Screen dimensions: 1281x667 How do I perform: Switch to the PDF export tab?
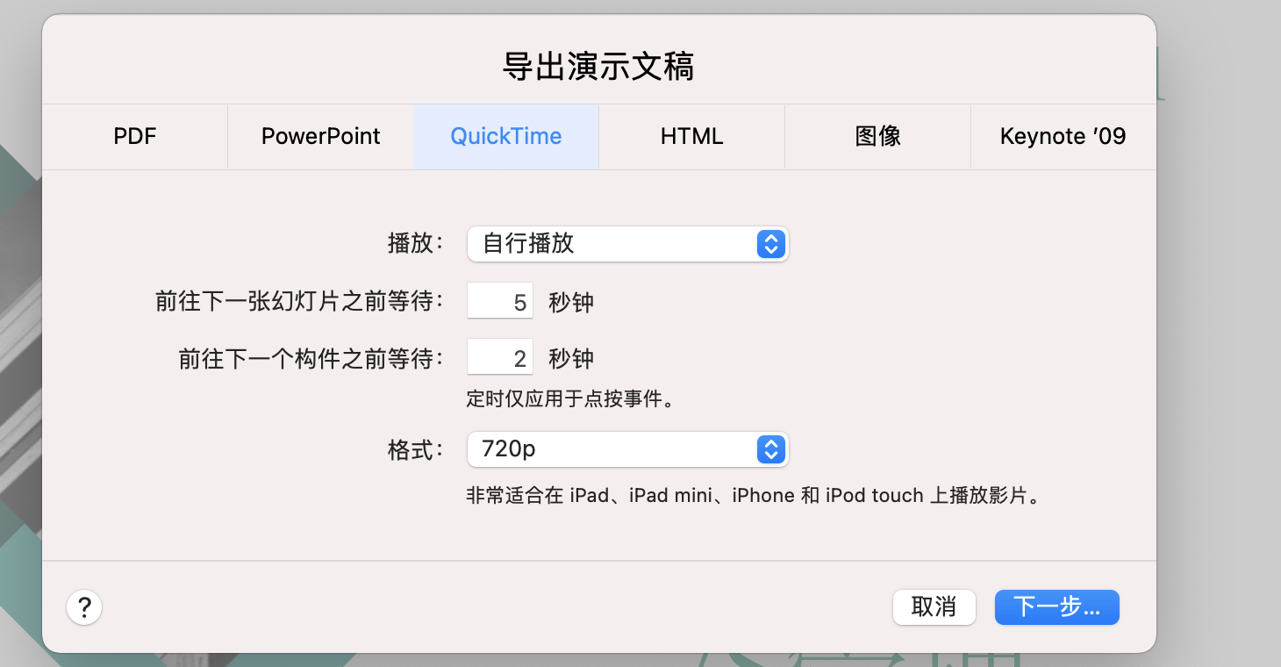tap(135, 137)
